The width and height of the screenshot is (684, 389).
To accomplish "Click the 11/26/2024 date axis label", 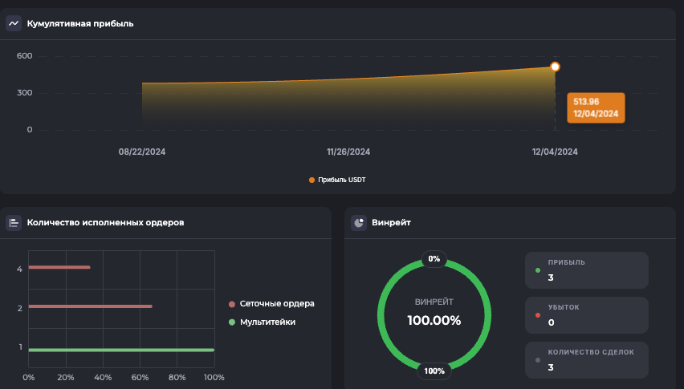I will (x=348, y=152).
